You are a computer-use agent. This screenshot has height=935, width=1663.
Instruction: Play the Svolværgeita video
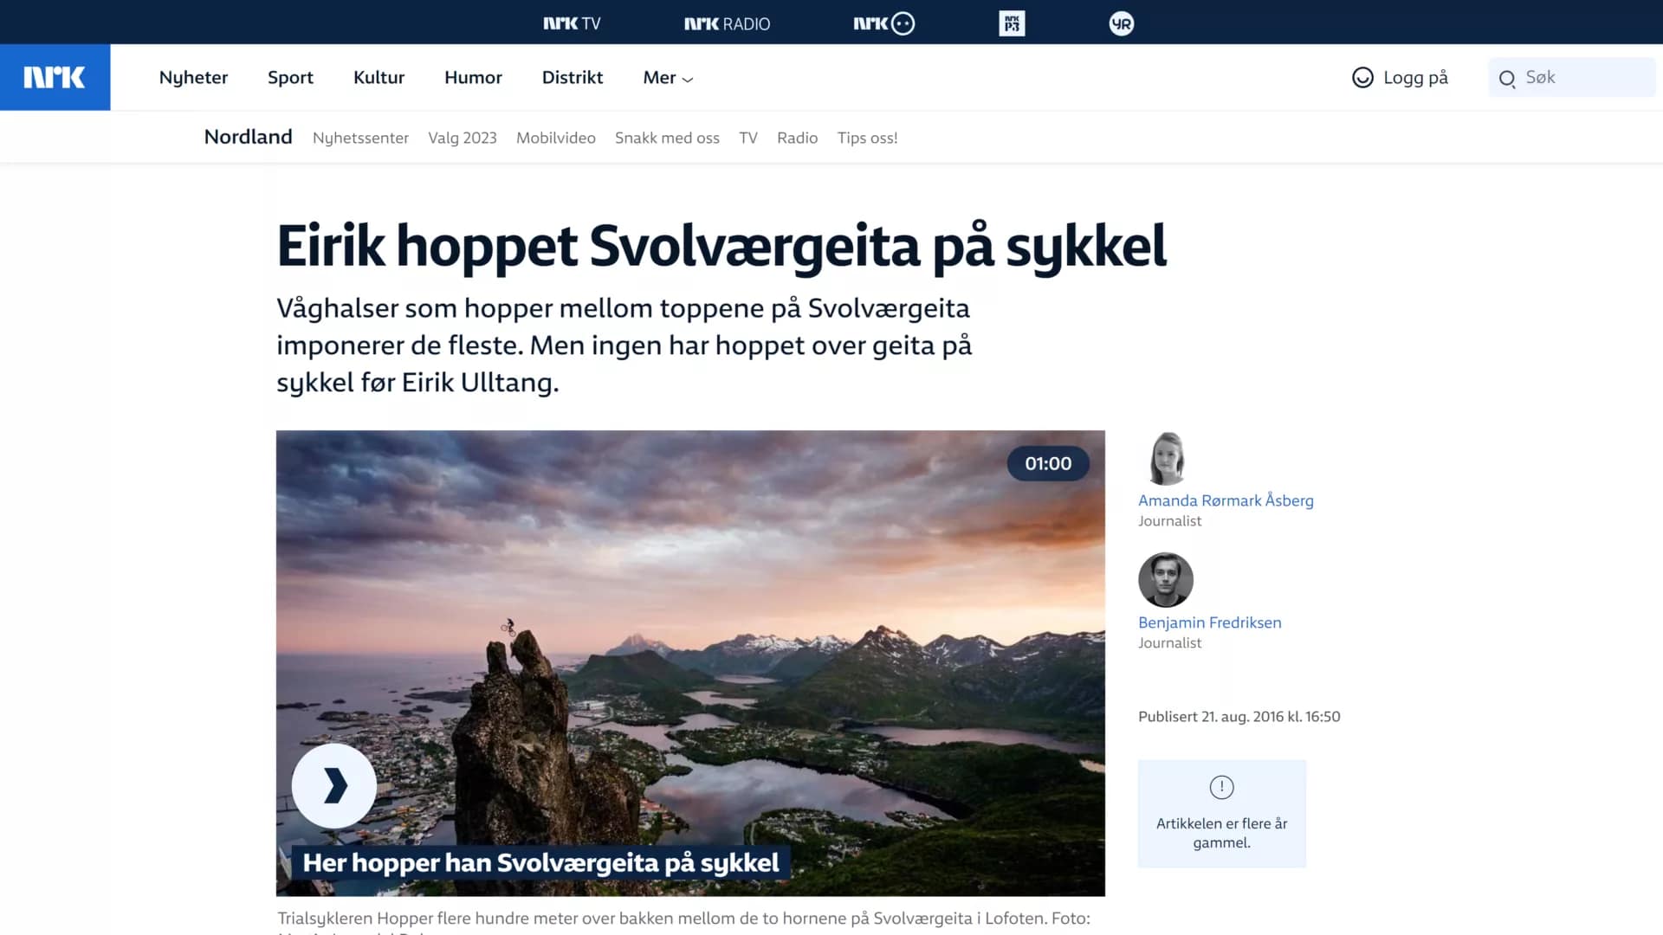[334, 785]
